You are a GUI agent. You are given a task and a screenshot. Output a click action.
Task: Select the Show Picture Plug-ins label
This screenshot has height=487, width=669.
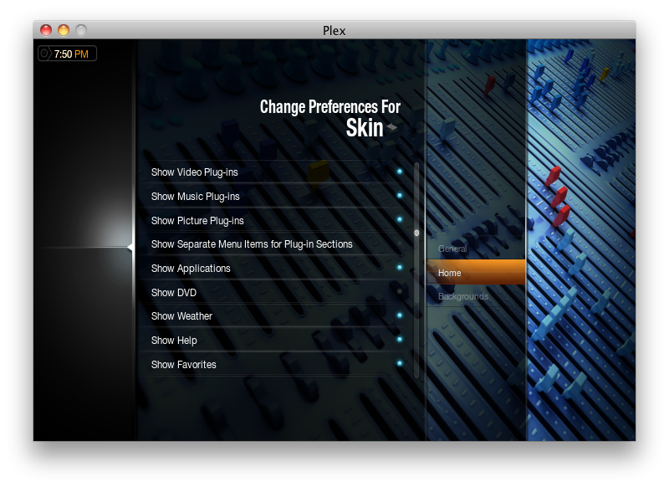pyautogui.click(x=197, y=221)
